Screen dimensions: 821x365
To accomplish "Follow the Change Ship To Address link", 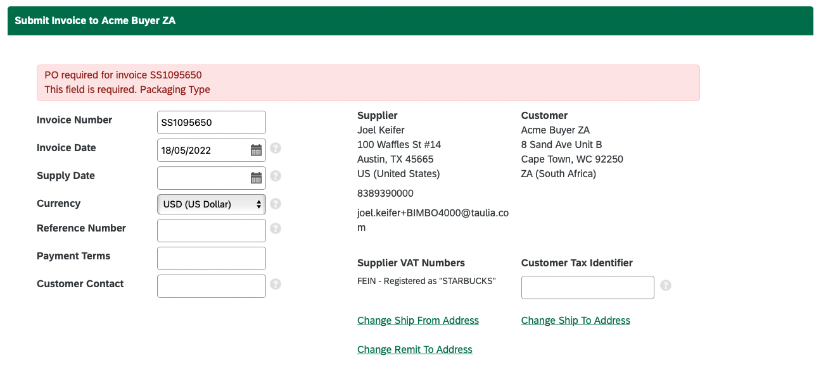I will coord(576,321).
